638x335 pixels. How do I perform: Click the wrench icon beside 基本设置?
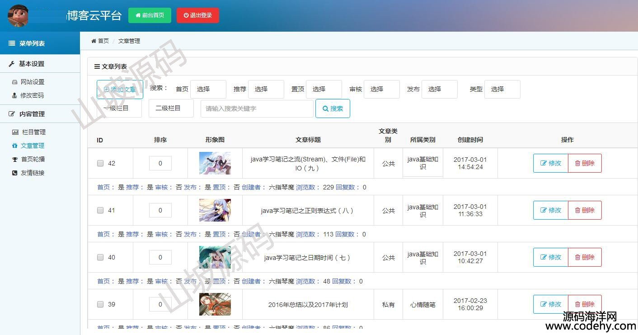point(12,64)
